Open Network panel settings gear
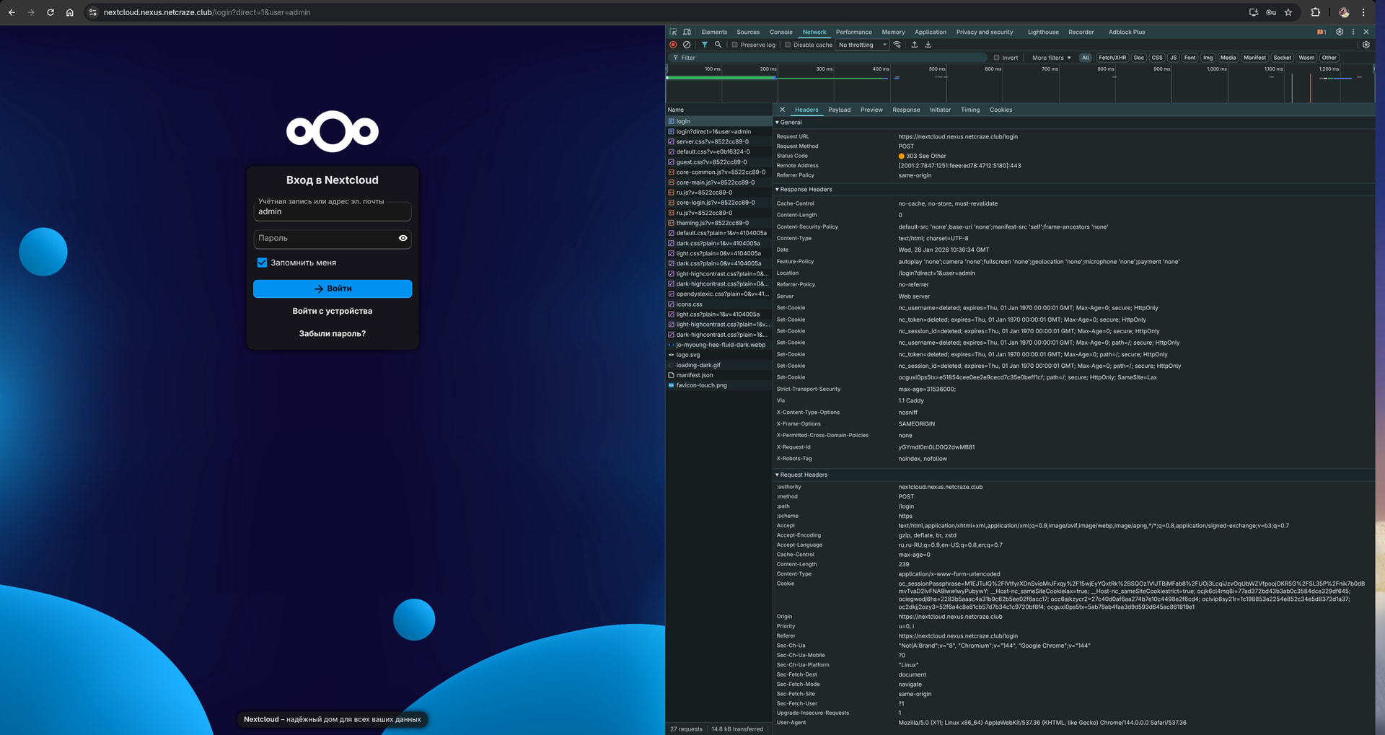 pyautogui.click(x=1366, y=45)
